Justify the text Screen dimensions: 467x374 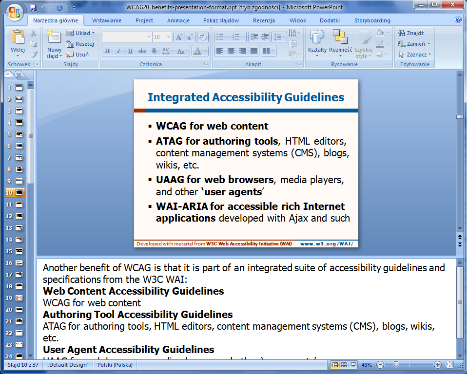point(254,51)
